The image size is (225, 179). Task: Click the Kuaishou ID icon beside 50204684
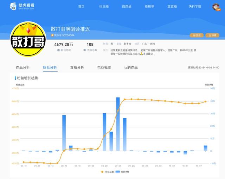tap(52, 35)
